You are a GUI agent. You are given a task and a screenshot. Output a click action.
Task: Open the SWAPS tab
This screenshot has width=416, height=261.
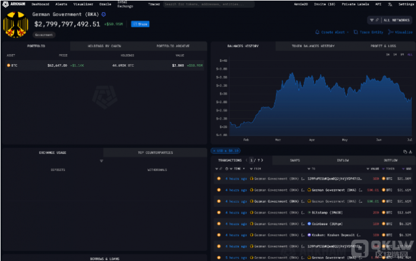click(x=295, y=161)
